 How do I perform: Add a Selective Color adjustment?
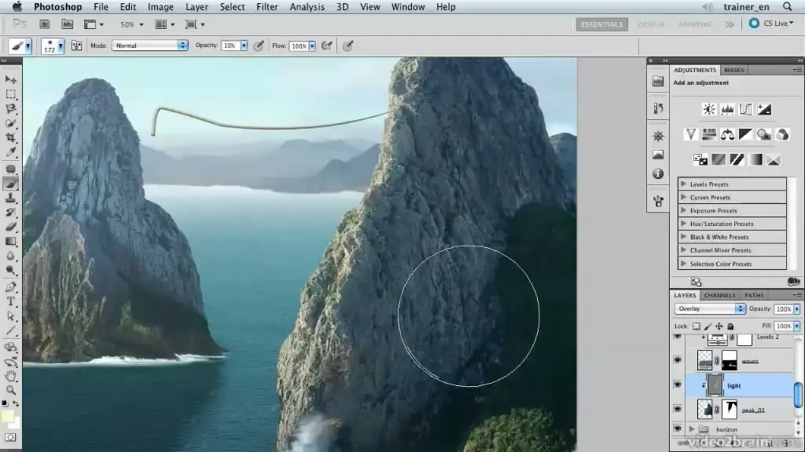click(x=774, y=159)
